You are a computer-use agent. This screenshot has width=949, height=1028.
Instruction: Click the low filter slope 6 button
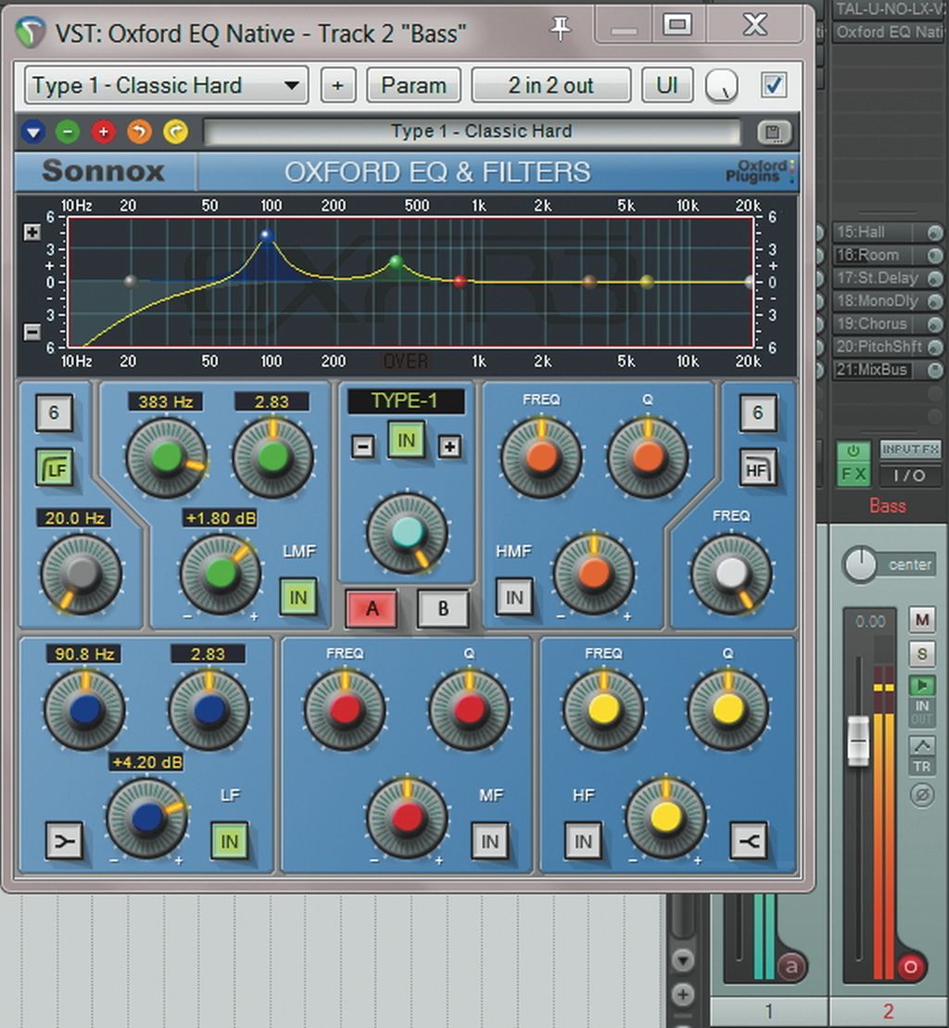click(x=54, y=413)
